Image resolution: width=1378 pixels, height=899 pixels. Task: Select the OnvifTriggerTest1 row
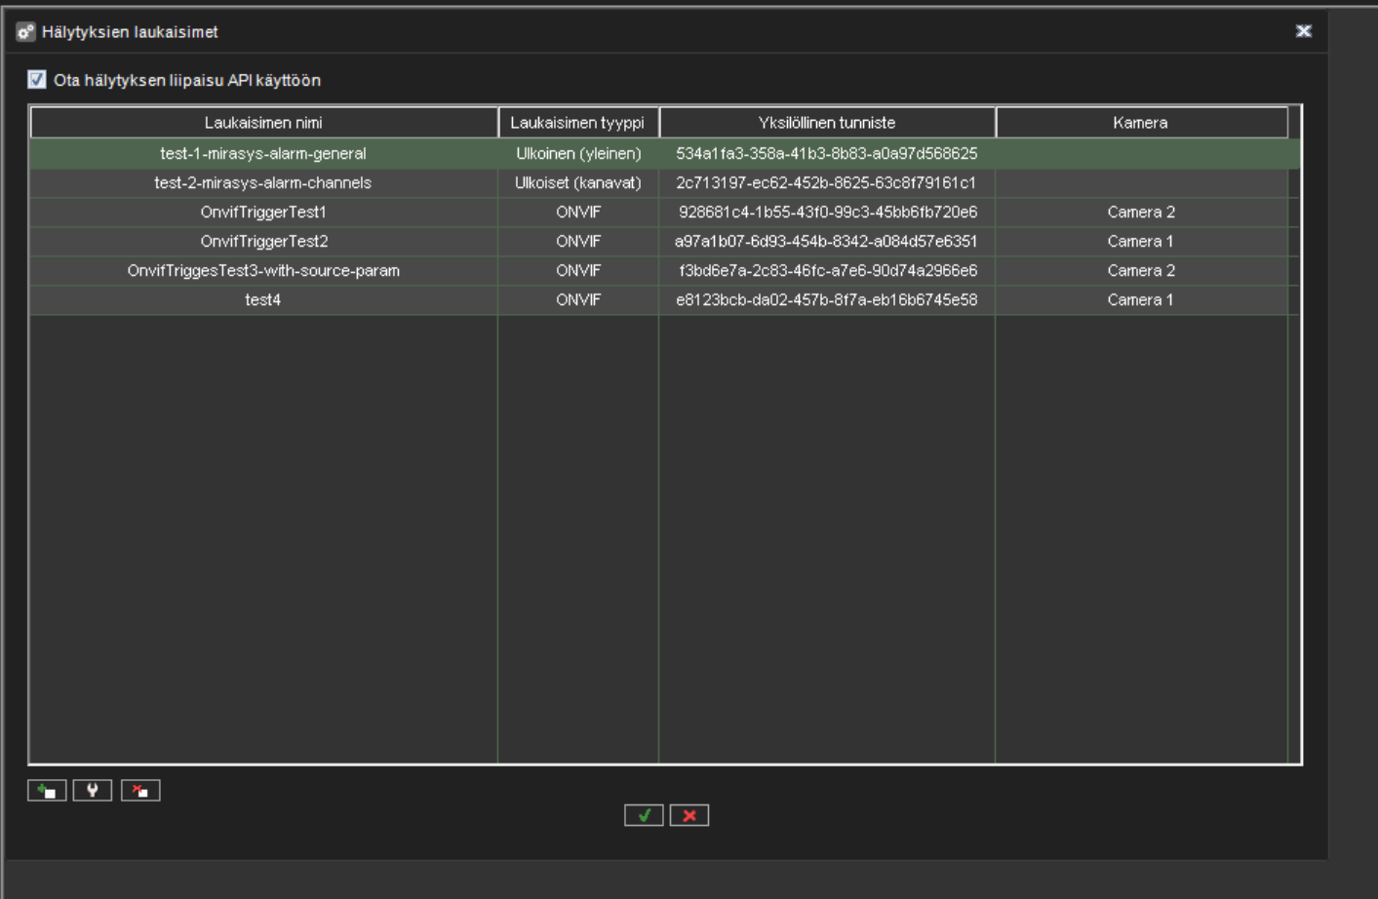click(263, 212)
